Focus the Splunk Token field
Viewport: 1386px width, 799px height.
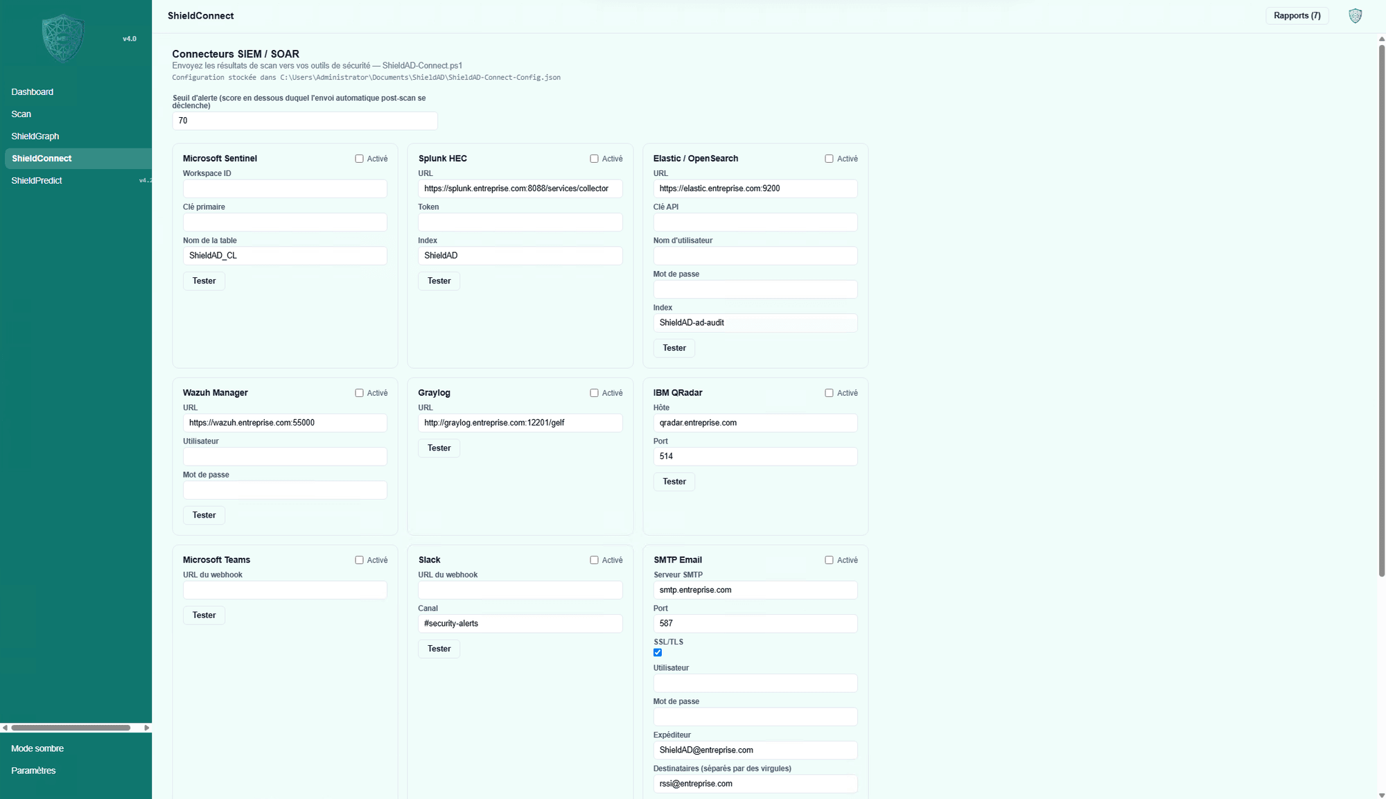(x=520, y=222)
